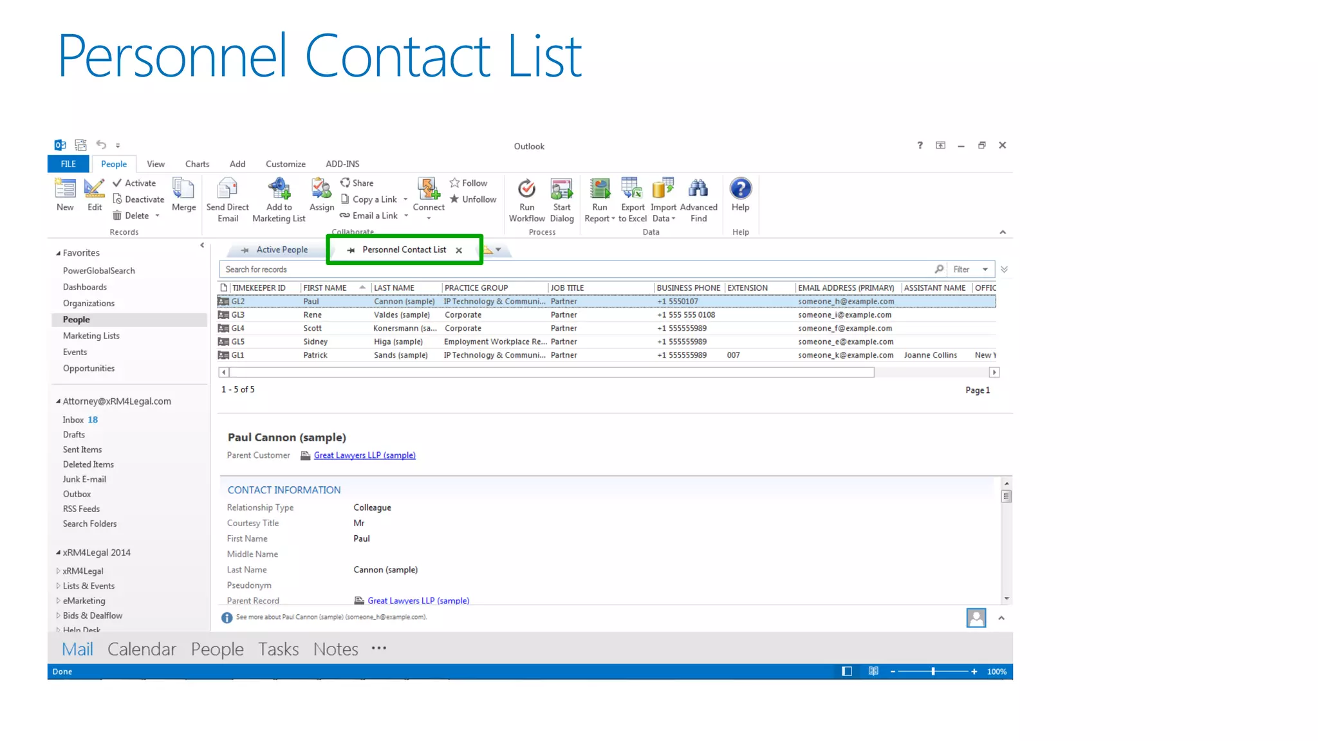Open Marketing Lists in Favorites
Viewport: 1318px width, 741px height.
click(x=91, y=336)
